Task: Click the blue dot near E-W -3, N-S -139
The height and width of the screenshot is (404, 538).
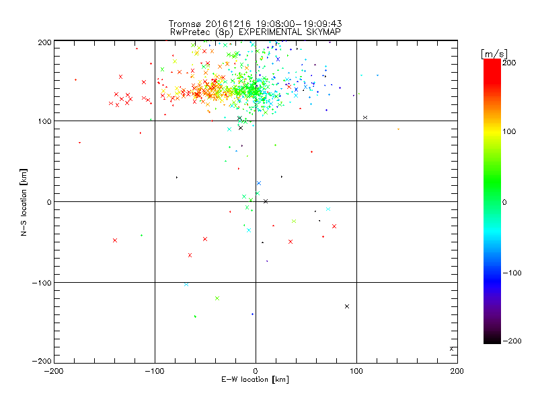Action: (253, 314)
